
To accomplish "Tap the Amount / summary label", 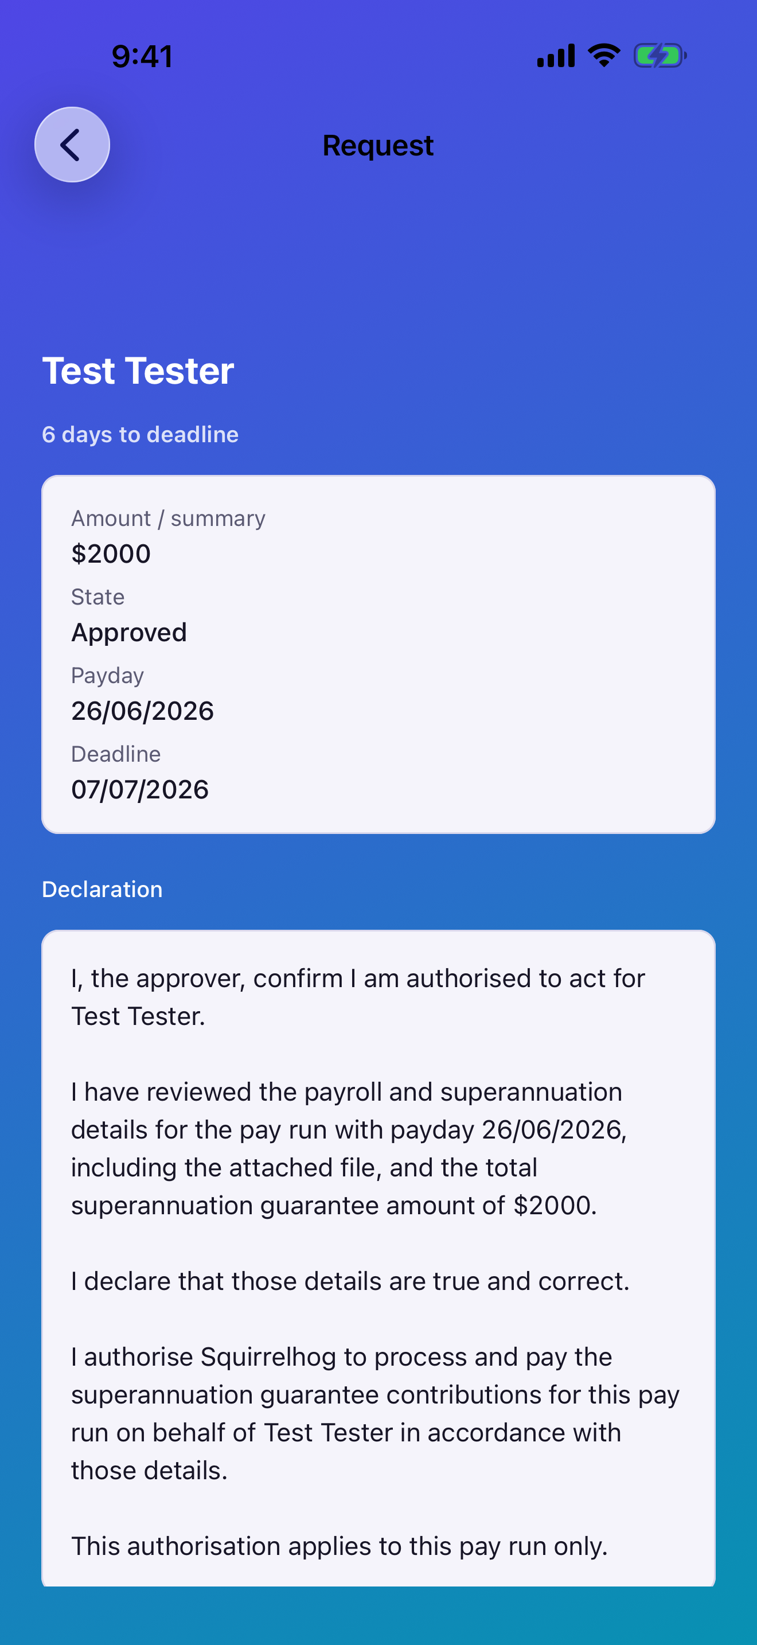I will (168, 518).
